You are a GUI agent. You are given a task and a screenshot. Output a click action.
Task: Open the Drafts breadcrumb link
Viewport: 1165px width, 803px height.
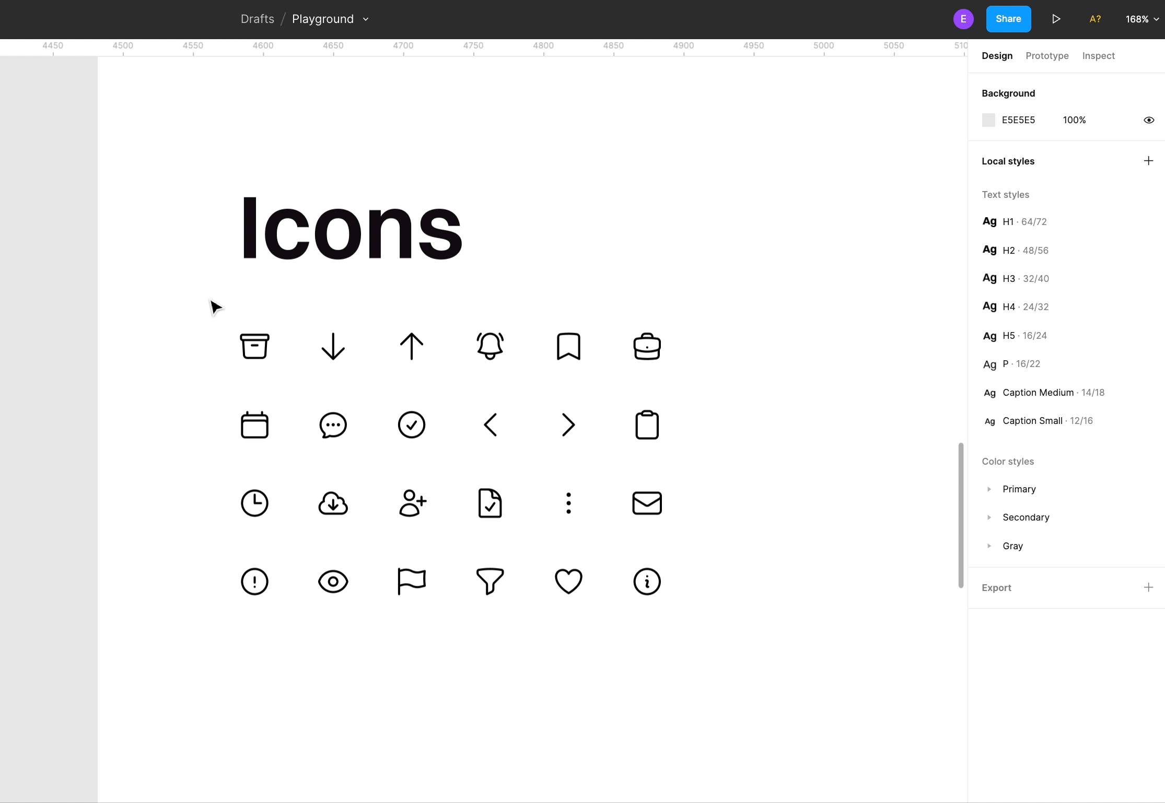[x=257, y=19]
